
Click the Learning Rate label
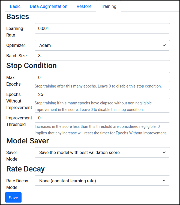[x=15, y=32]
